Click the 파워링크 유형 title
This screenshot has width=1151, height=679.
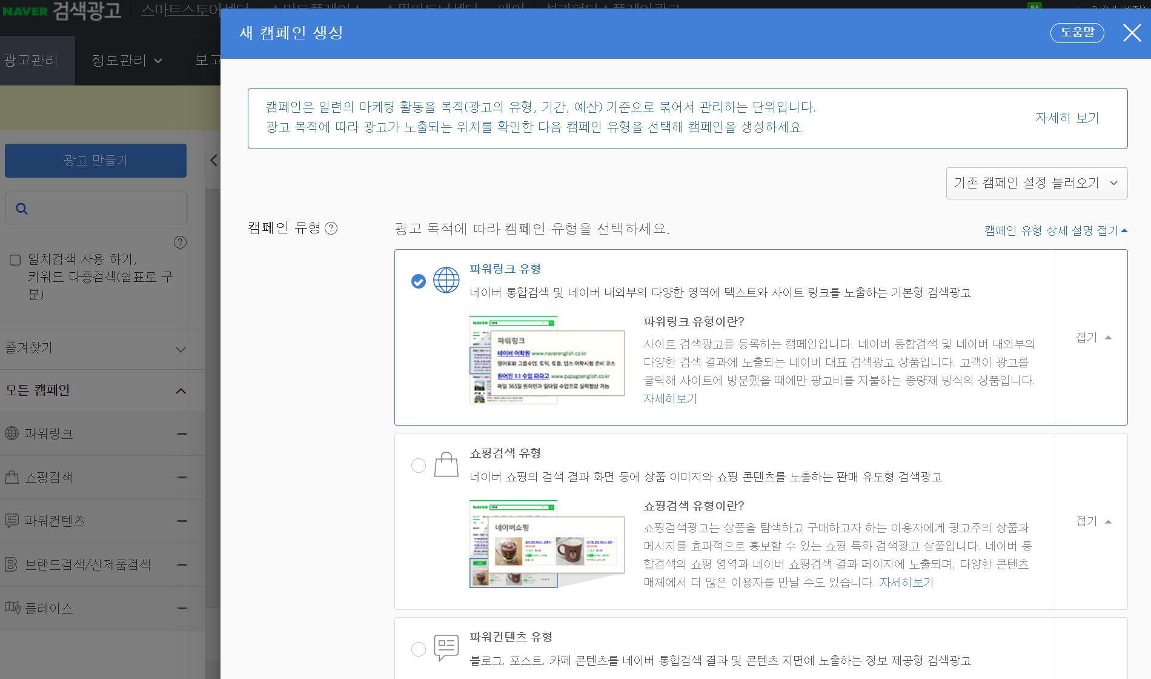click(505, 269)
